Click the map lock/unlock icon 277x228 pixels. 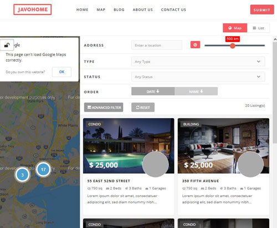click(x=7, y=45)
